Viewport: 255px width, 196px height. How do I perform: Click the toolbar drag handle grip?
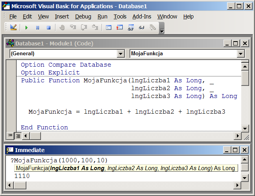(6, 27)
